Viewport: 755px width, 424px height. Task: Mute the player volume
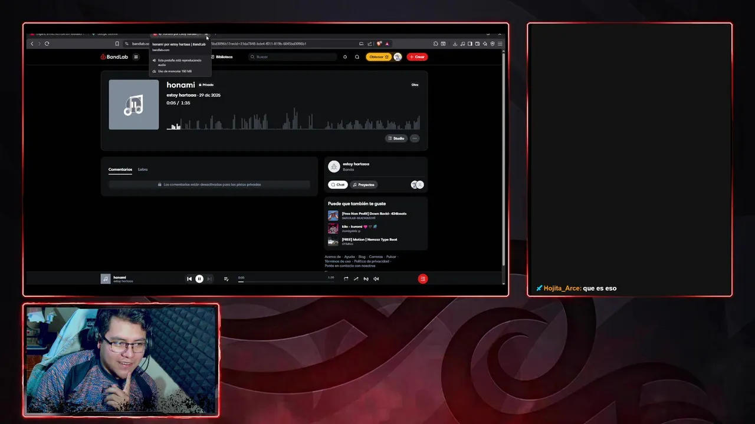[x=376, y=279]
